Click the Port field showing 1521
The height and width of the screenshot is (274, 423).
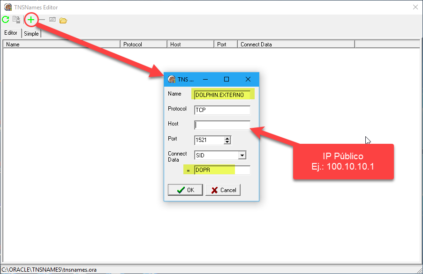pyautogui.click(x=209, y=140)
